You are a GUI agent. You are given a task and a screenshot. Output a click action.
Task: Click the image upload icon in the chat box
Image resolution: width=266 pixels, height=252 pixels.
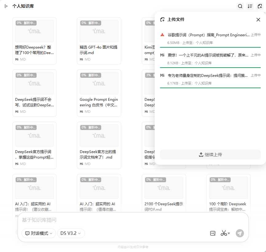pyautogui.click(x=213, y=233)
